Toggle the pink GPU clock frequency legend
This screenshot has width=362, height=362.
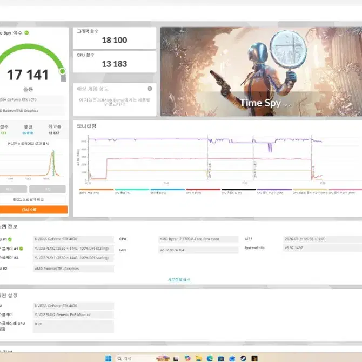[x=345, y=191]
